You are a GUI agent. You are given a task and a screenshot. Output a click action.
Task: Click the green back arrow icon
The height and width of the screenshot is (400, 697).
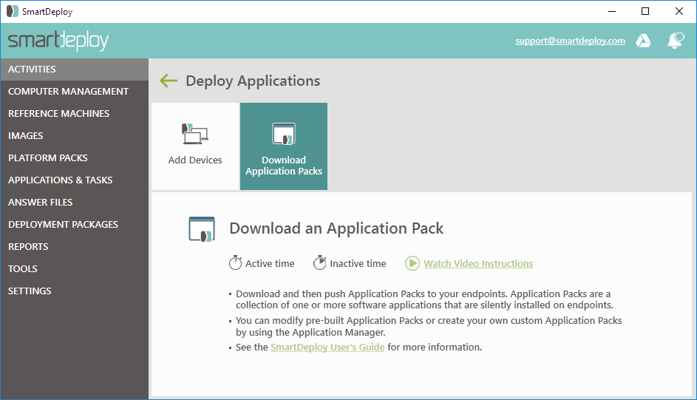tap(169, 81)
